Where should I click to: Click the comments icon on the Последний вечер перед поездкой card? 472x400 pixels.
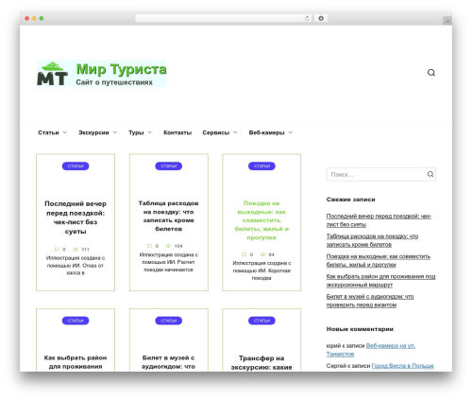pyautogui.click(x=57, y=250)
